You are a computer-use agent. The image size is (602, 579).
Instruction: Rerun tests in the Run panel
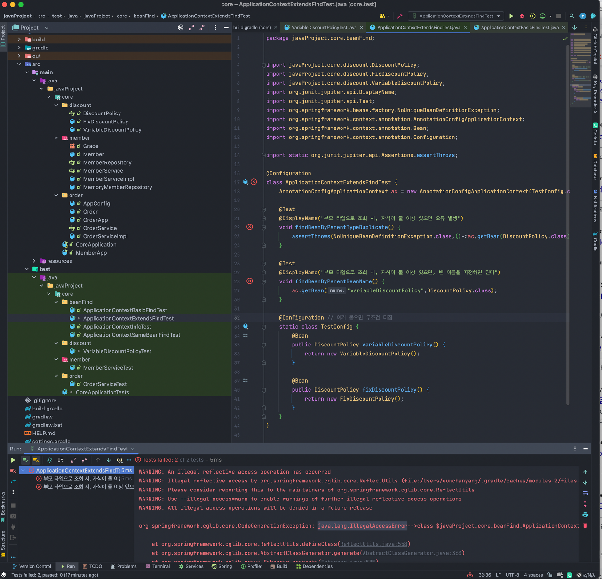click(x=13, y=460)
